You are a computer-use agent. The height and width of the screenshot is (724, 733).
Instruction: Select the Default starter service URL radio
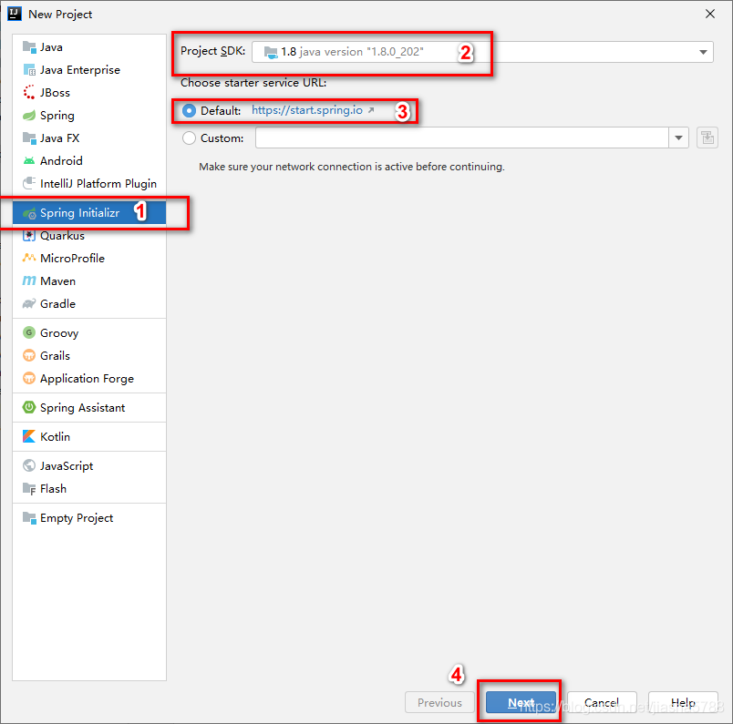pyautogui.click(x=190, y=110)
